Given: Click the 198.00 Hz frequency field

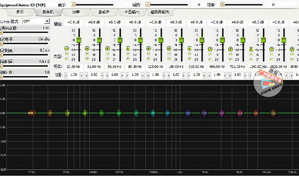Looking at the screenshot, I should point(176,67).
